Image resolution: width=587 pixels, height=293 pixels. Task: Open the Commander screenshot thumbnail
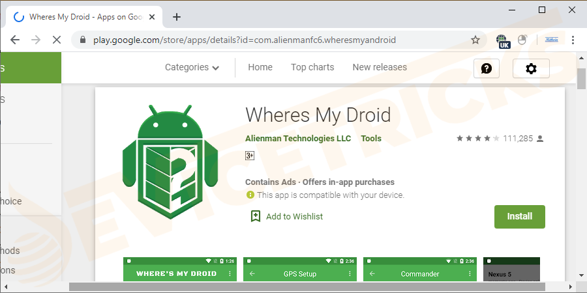(420, 269)
